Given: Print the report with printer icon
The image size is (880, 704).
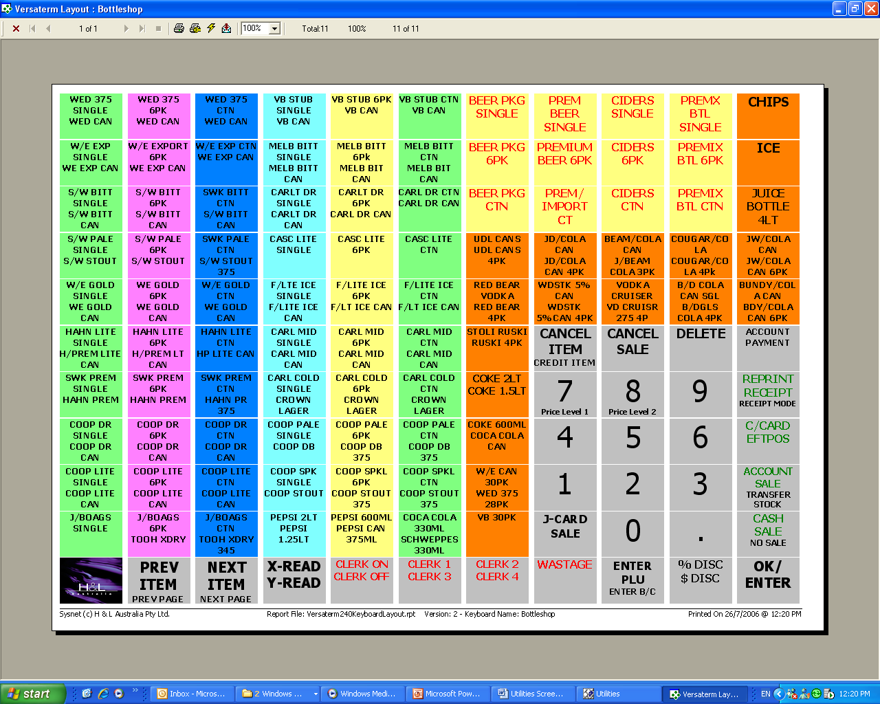Looking at the screenshot, I should point(179,28).
